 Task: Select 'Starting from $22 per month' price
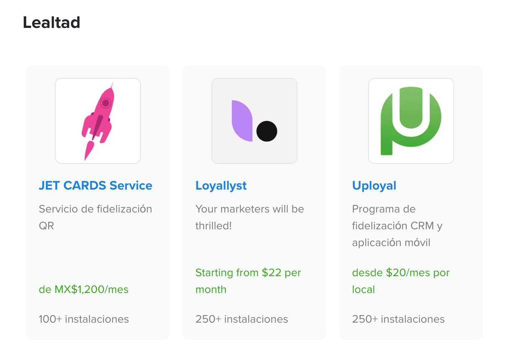[248, 281]
